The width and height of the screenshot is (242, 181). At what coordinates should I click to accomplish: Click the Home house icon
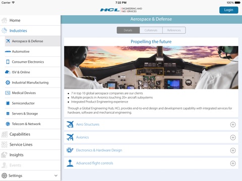[x=5, y=21]
